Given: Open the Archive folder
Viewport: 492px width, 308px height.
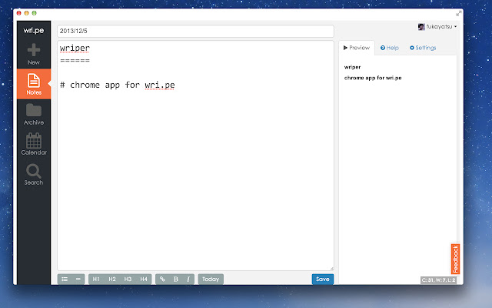Looking at the screenshot, I should [34, 115].
